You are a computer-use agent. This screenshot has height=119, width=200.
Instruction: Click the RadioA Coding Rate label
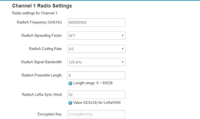click(45, 49)
